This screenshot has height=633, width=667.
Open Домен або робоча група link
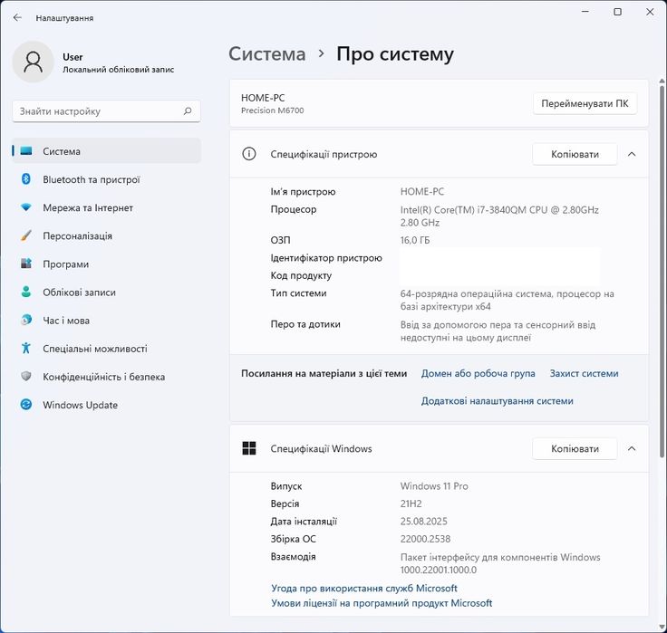pos(478,373)
